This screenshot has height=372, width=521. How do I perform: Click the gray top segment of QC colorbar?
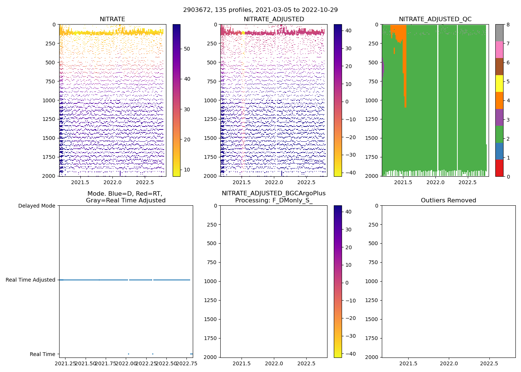(499, 33)
